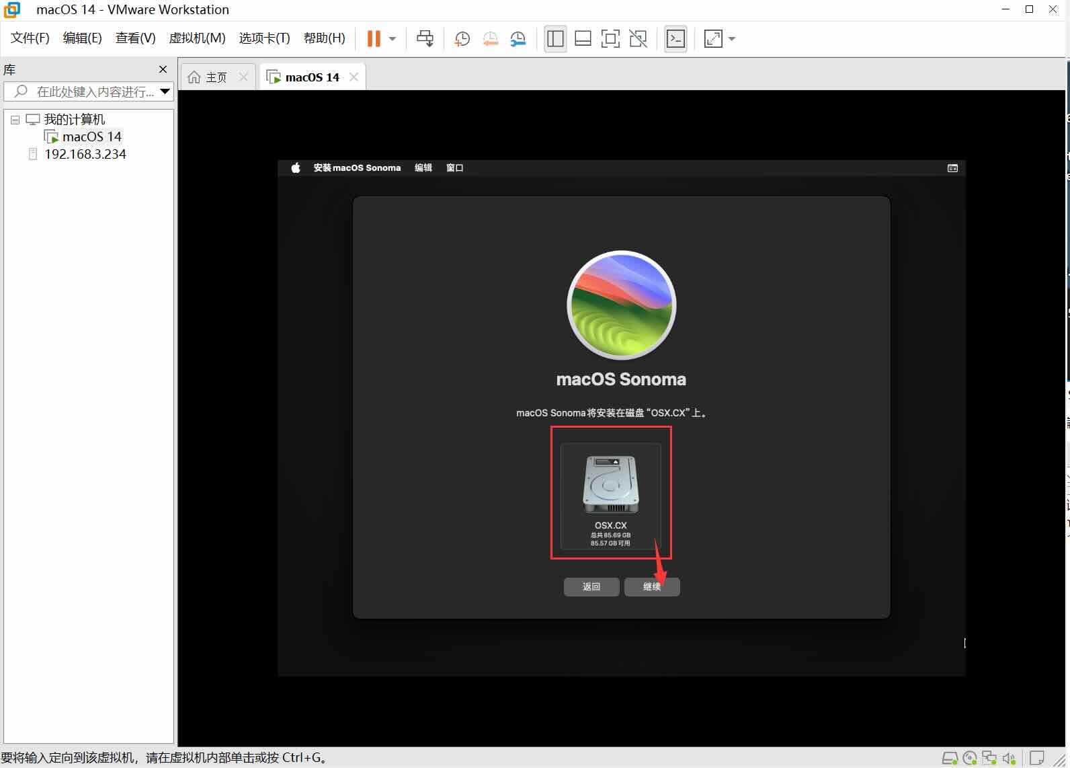Viewport: 1070px width, 768px height.
Task: Open the power options dropdown beside pause
Action: click(x=393, y=39)
